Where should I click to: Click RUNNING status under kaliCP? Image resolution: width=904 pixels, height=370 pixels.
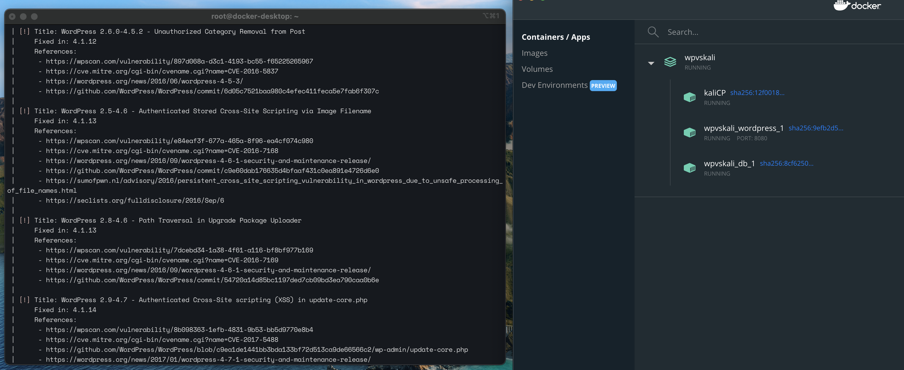[717, 103]
